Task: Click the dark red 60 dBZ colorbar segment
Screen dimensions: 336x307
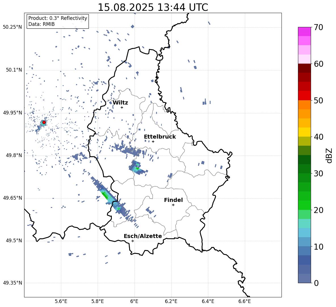Action: 304,68
